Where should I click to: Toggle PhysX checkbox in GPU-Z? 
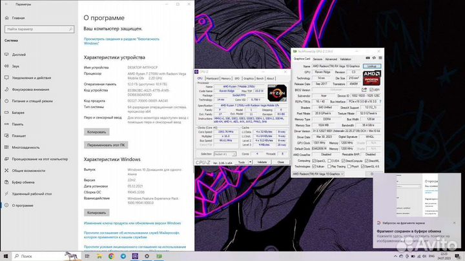pos(349,167)
